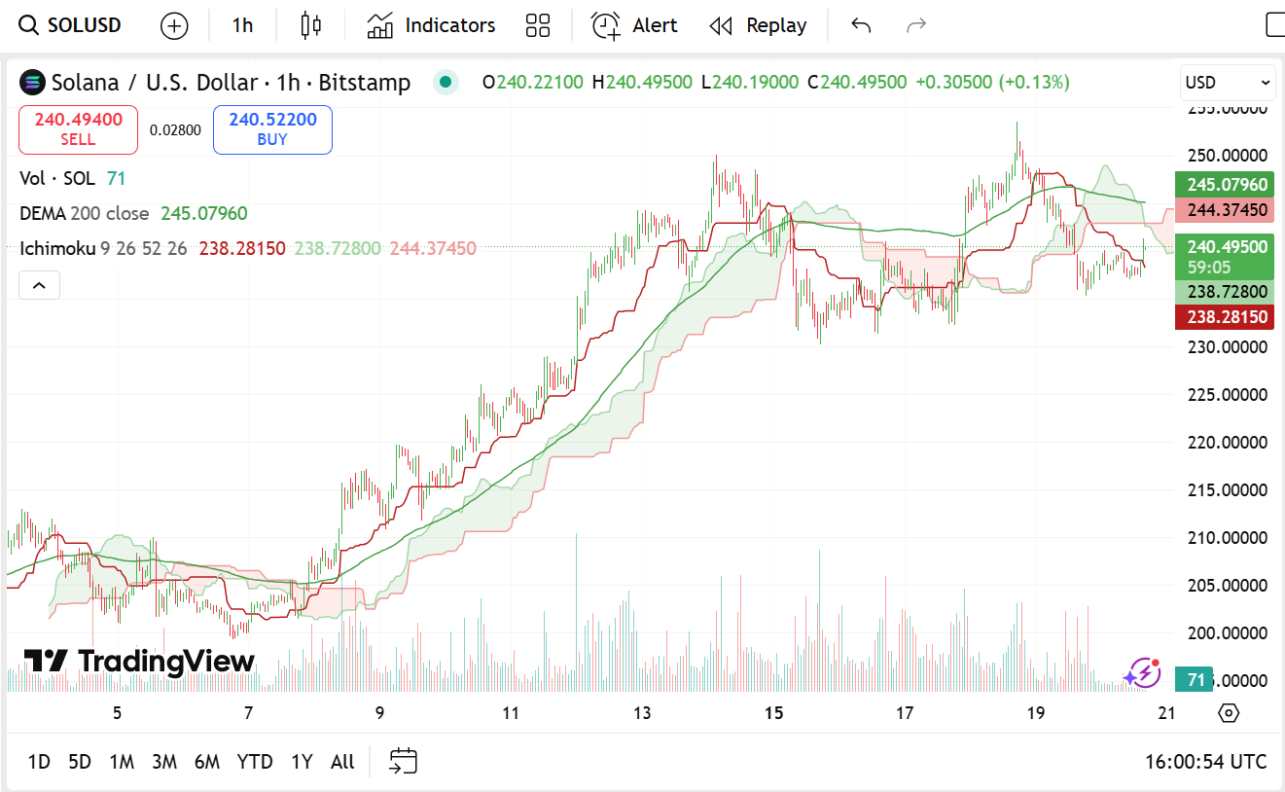Screen dimensions: 1285x792
Task: Click the DEMA 245.07960 price label
Action: click(1224, 185)
